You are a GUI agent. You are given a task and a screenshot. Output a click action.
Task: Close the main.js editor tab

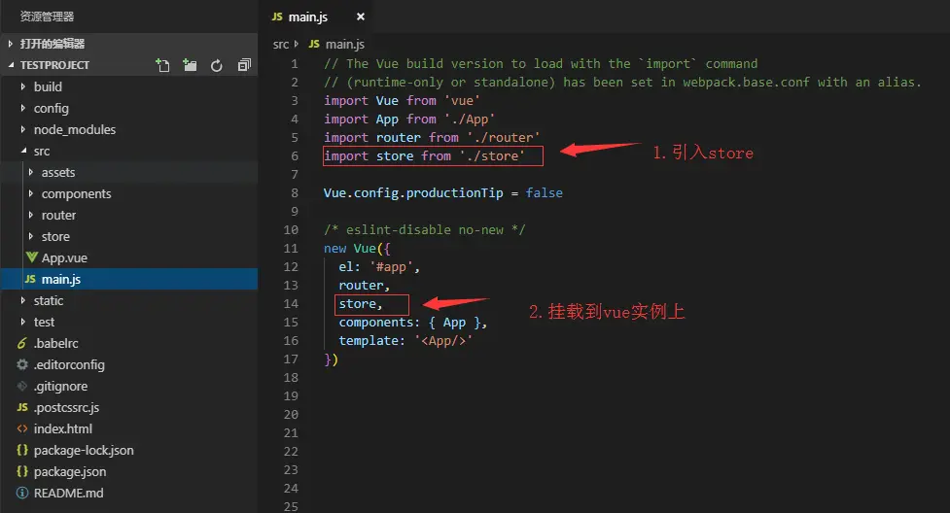pos(361,17)
